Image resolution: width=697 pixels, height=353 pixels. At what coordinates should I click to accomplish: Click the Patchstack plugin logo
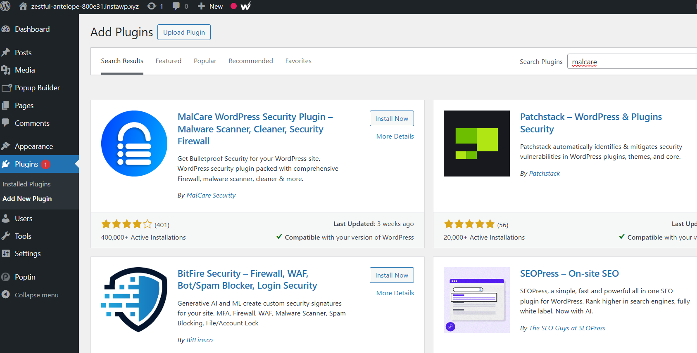(477, 144)
